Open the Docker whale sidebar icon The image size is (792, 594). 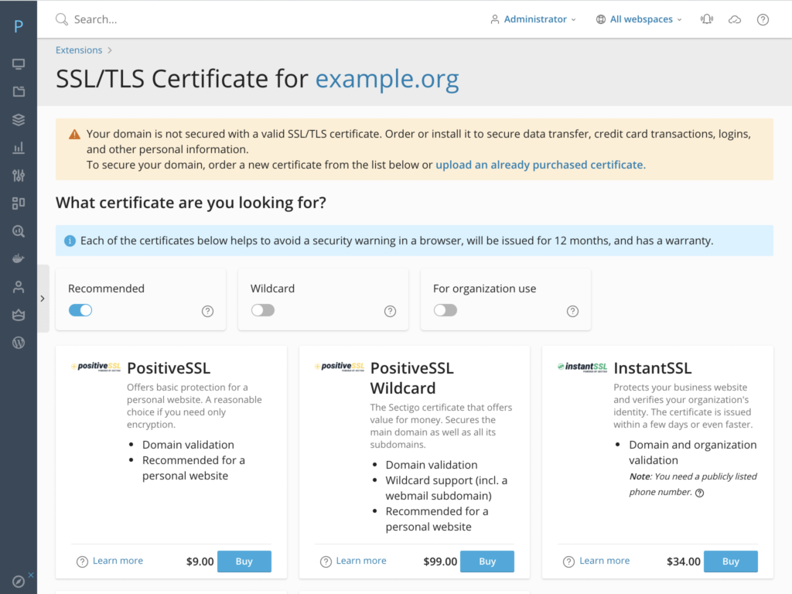[x=19, y=259]
